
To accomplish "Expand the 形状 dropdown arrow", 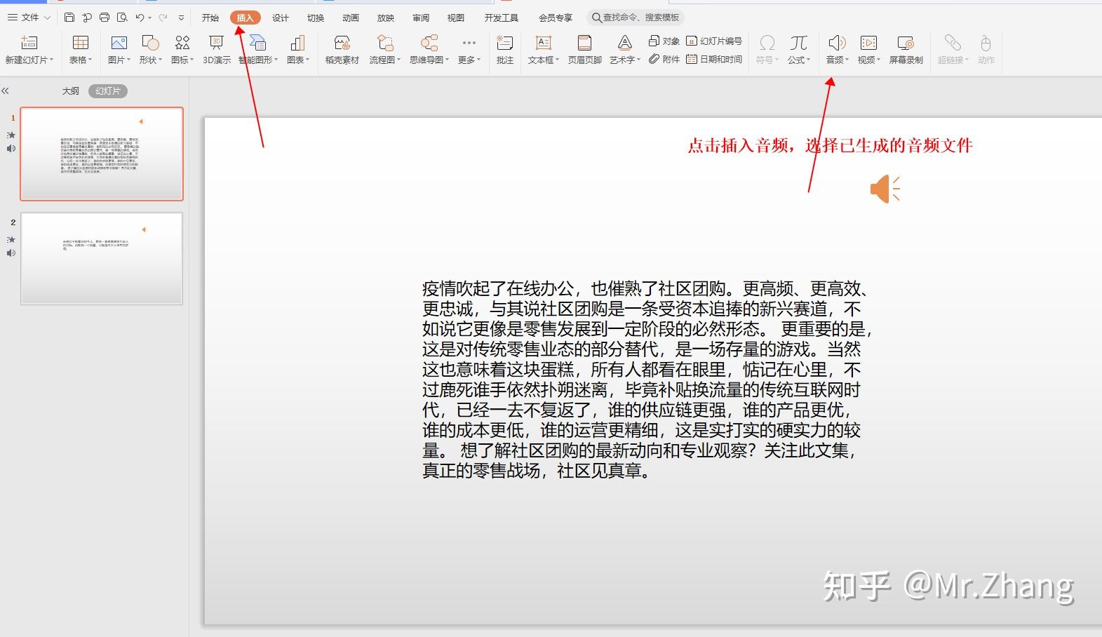I will coord(160,60).
